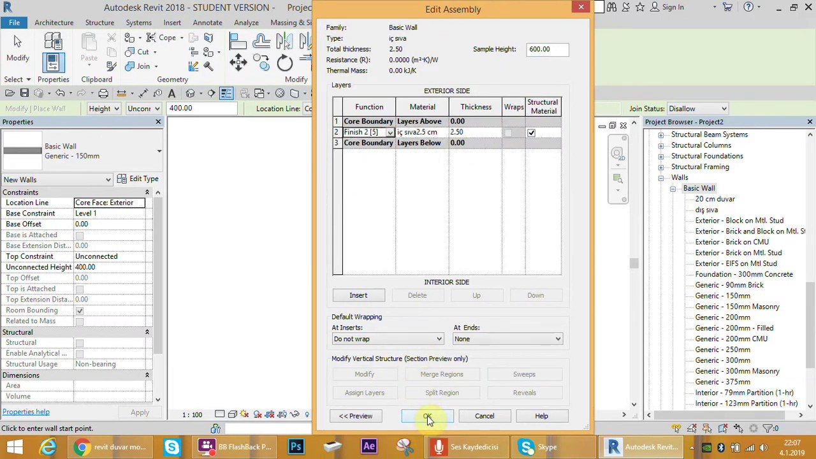
Task: Toggle the Room Bounding checkbox
Action: (80, 310)
